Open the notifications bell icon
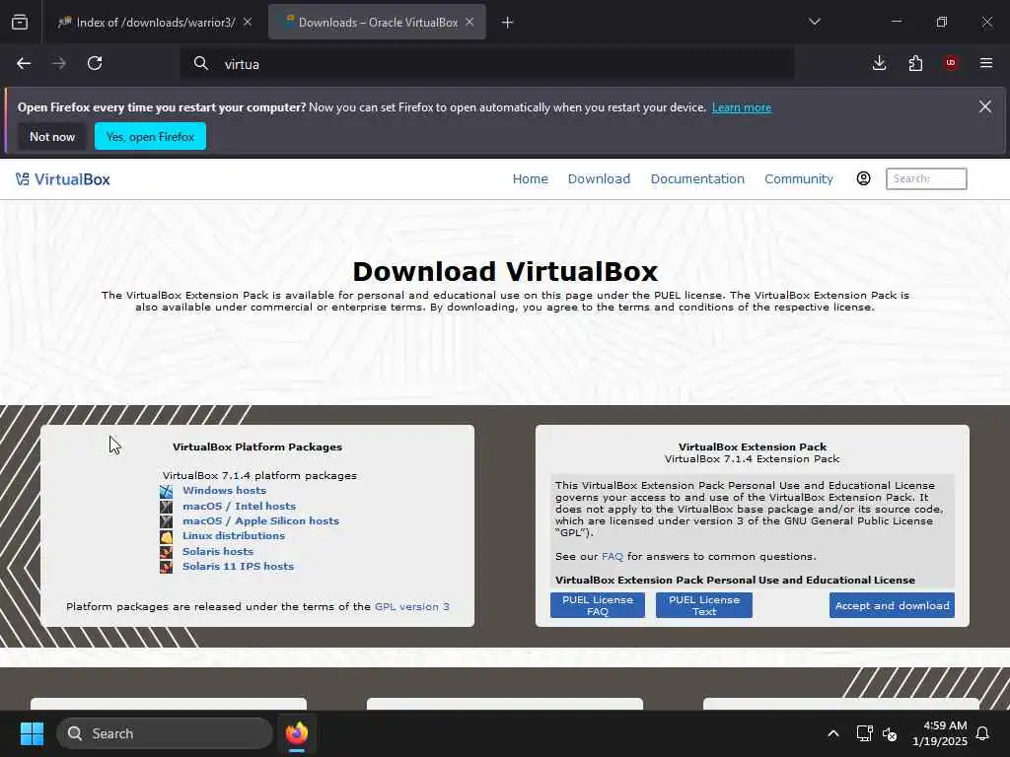1010x757 pixels. (983, 733)
